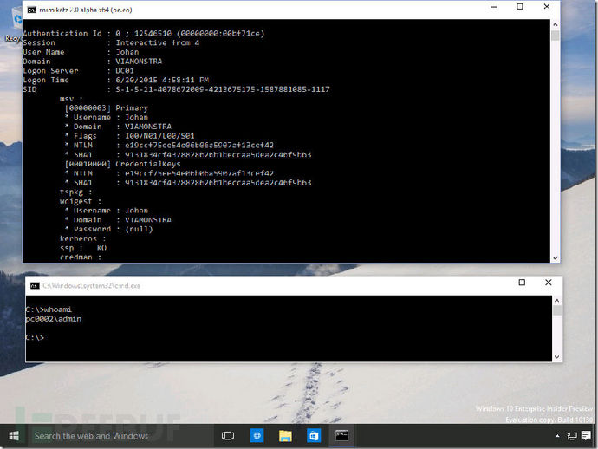Click the 'whoami' command line in cmd

[49, 309]
